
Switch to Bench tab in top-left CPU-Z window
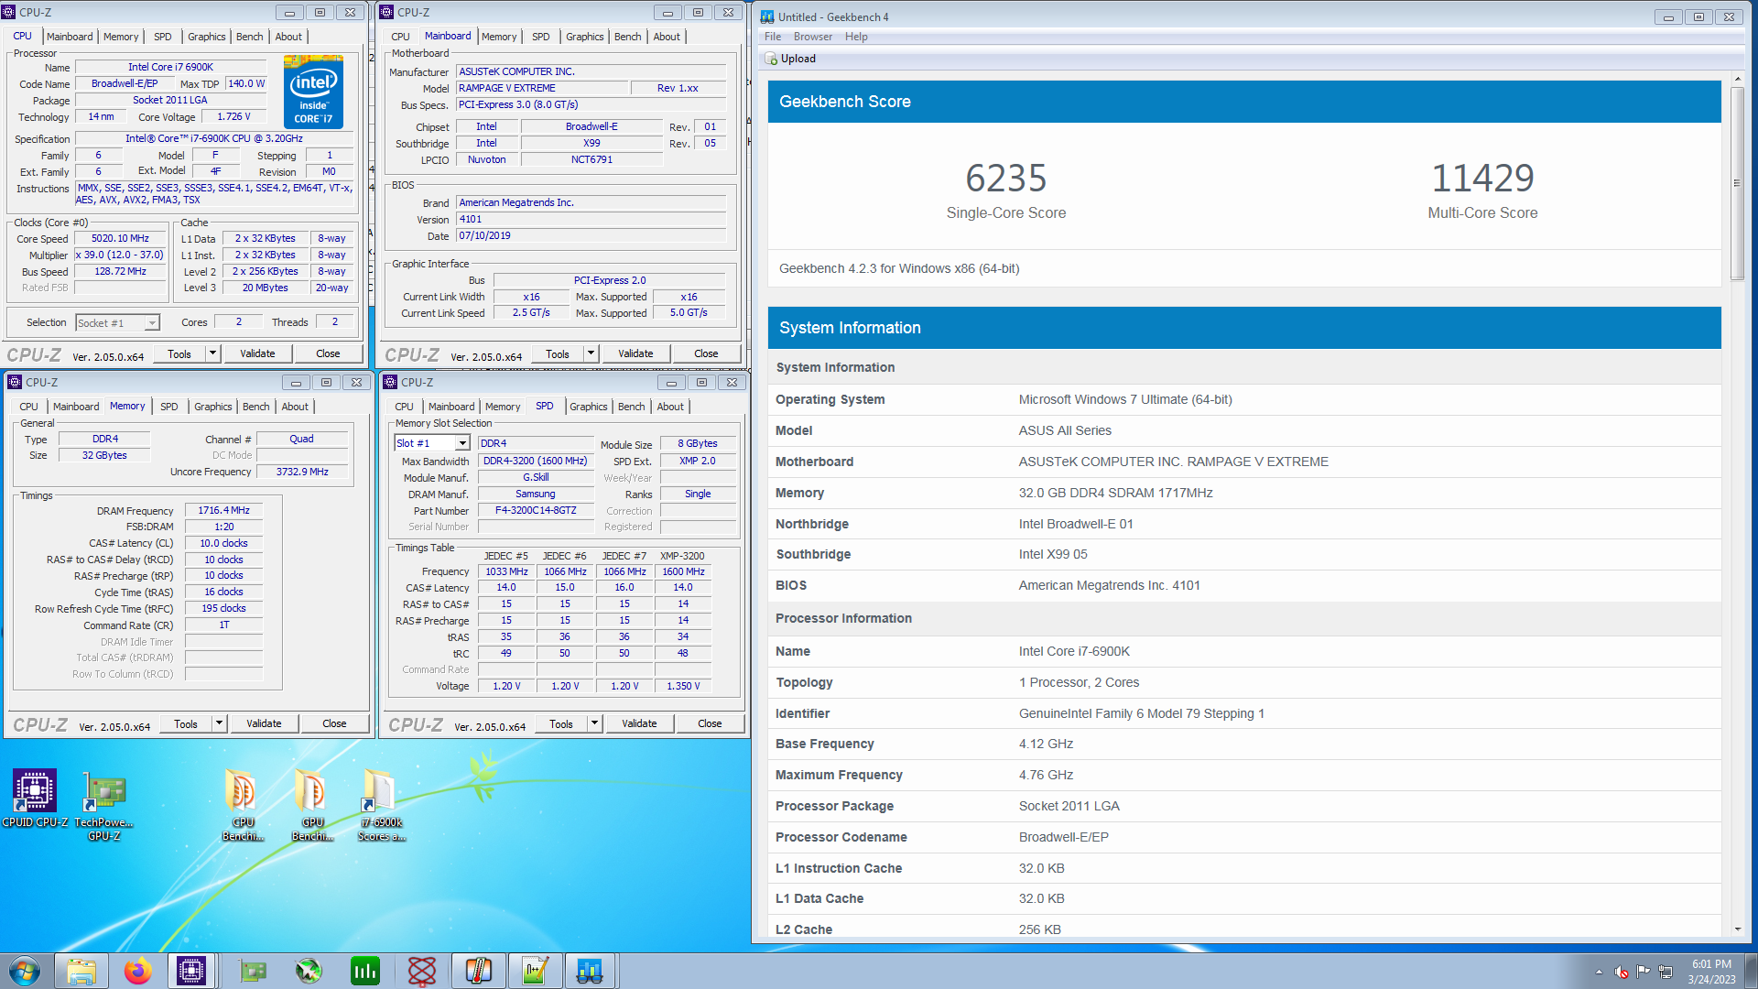[x=249, y=37]
